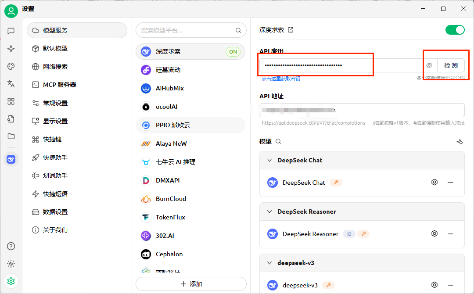Click the user avatar icon
The width and height of the screenshot is (474, 294).
11,11
